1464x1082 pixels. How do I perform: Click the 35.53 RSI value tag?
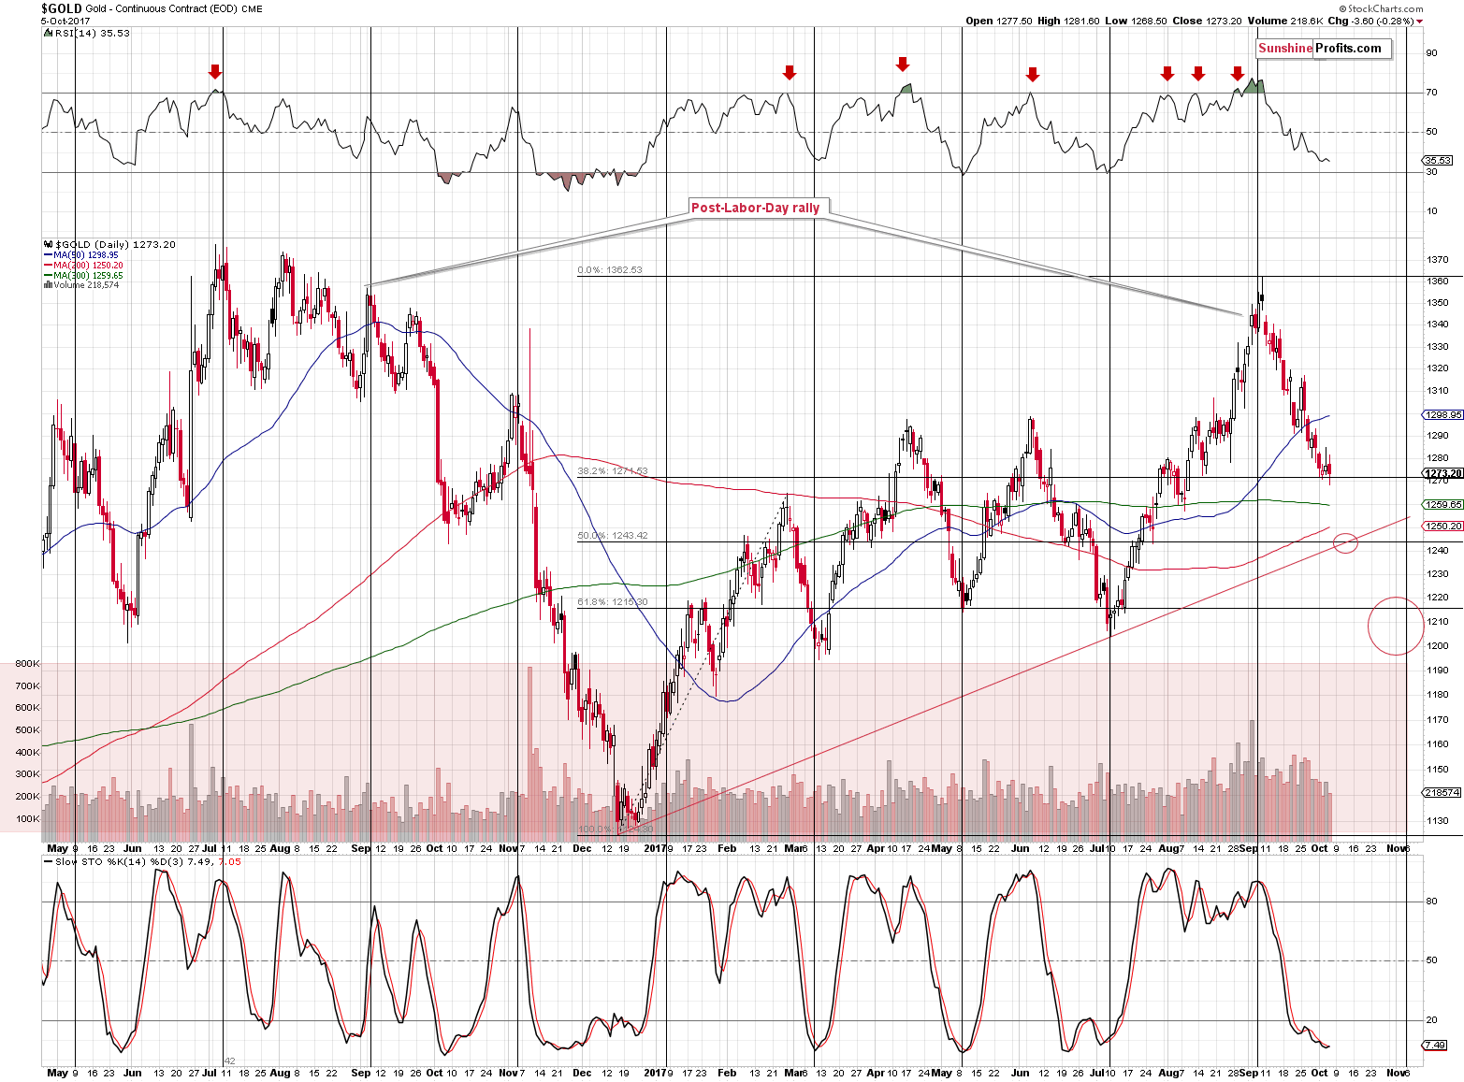click(x=1438, y=161)
